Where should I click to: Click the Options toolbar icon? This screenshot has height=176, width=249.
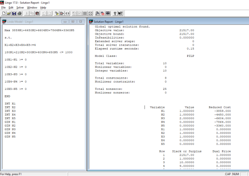pos(90,13)
